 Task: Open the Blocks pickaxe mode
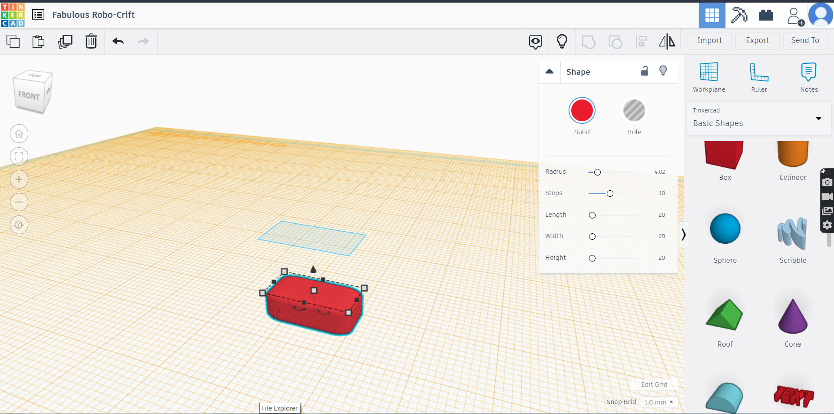pyautogui.click(x=739, y=15)
